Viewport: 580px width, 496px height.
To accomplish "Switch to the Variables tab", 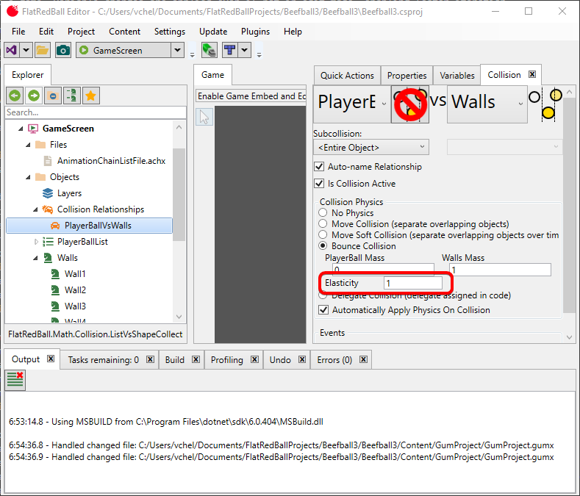I will pos(457,75).
